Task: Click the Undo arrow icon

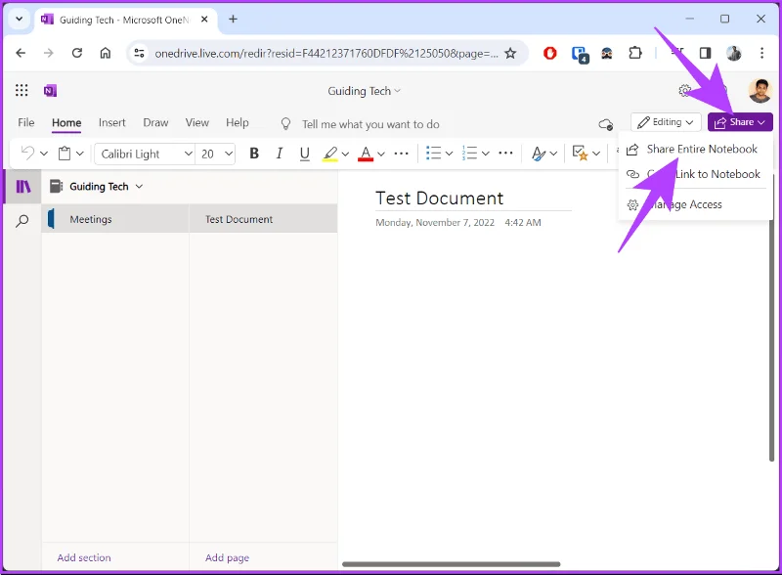Action: [x=28, y=154]
